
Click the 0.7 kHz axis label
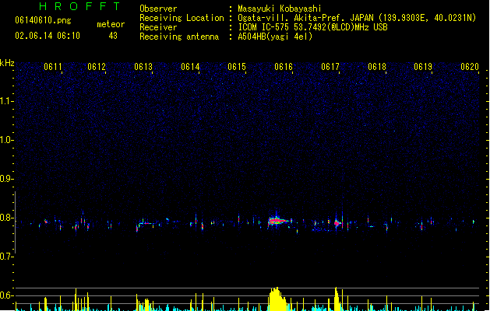coord(6,257)
